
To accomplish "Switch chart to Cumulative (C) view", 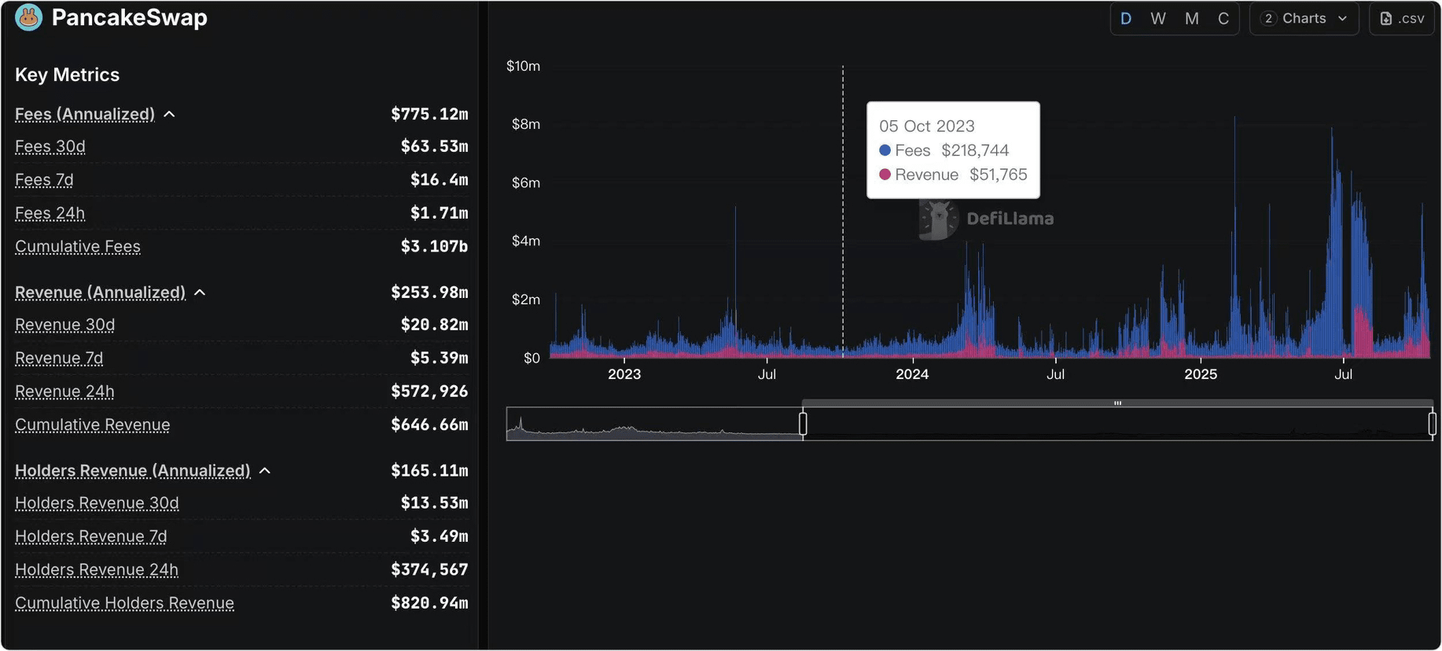I will click(1223, 18).
